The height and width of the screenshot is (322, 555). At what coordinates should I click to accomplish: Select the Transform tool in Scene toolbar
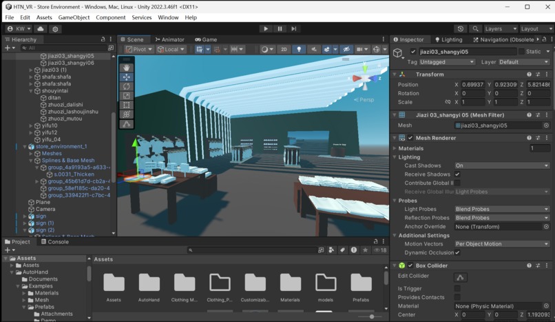click(x=127, y=114)
